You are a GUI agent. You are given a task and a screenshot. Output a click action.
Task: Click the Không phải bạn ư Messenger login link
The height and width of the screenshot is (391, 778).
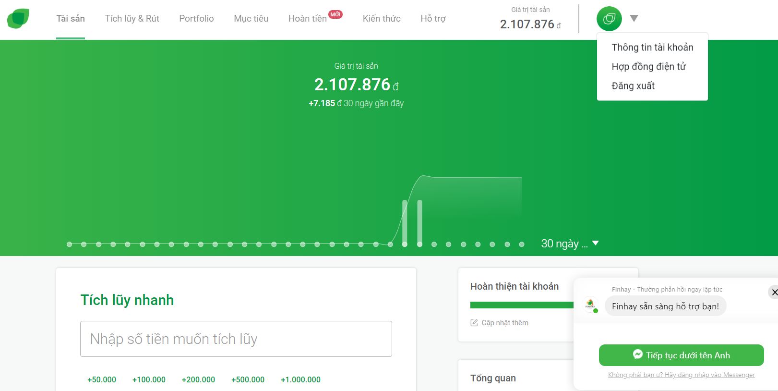tap(681, 375)
